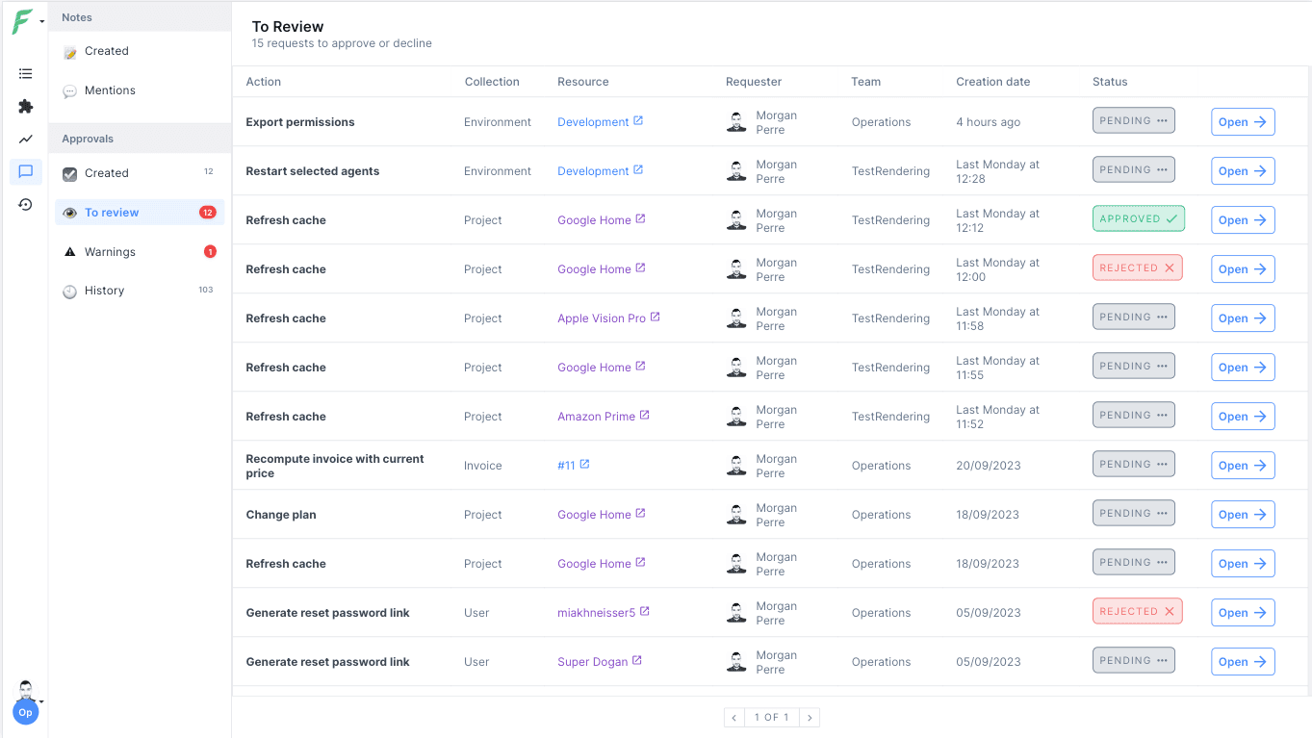Click the 12 badge on To review
The image size is (1312, 738).
[208, 213]
